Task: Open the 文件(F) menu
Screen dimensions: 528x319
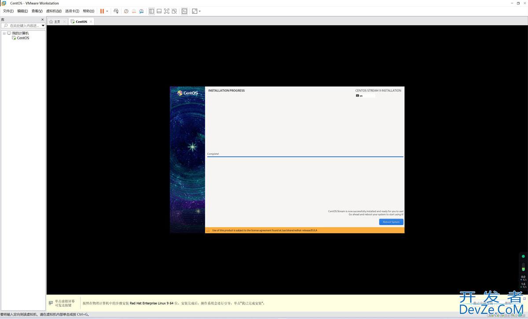Action: [8, 11]
